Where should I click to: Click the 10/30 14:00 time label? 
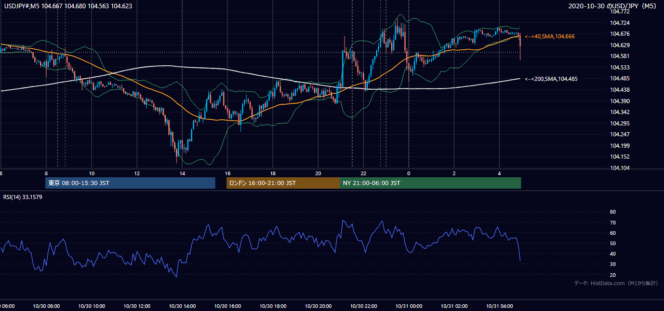coord(182,306)
